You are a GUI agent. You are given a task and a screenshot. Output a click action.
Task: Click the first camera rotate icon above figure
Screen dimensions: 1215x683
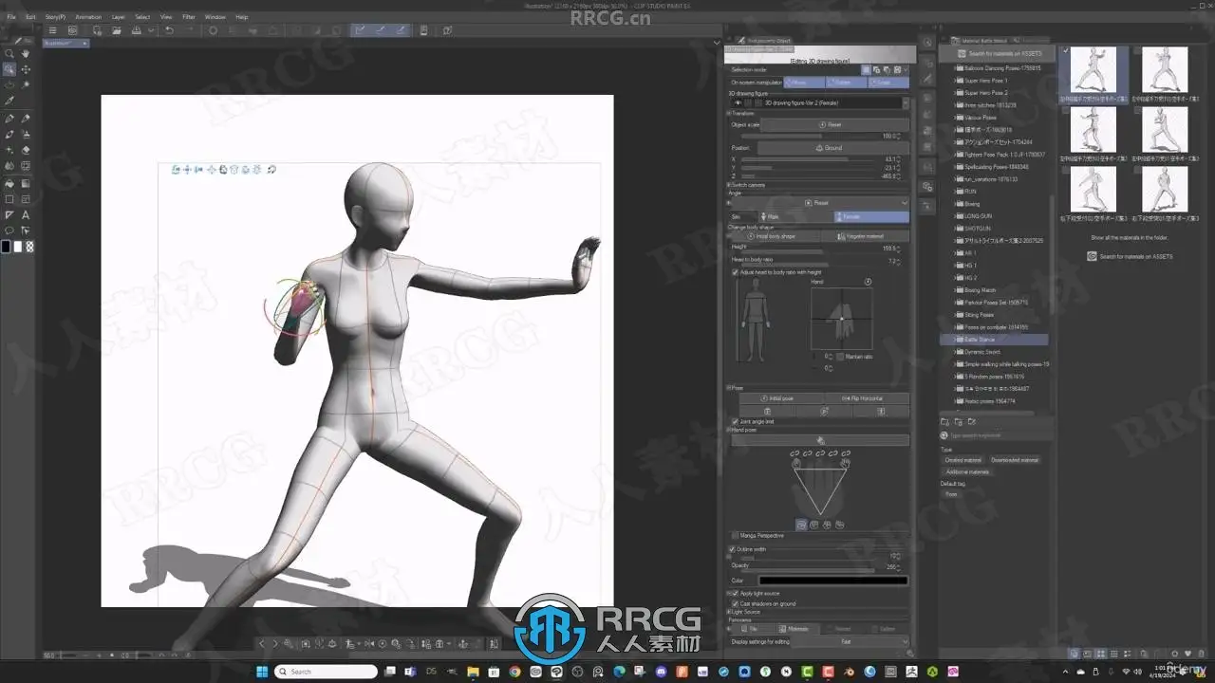click(177, 169)
